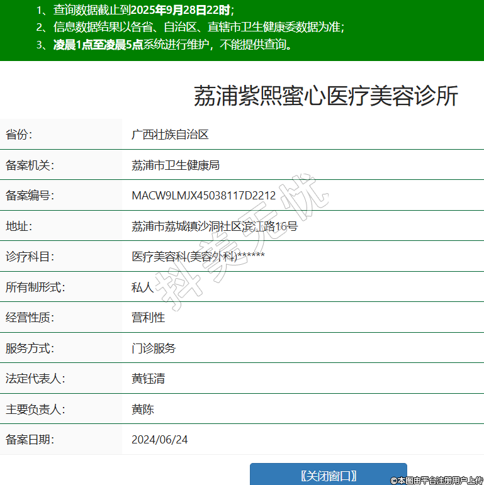This screenshot has width=484, height=485.
Task: Click the 【关闭窗口】 close window button
Action: pyautogui.click(x=328, y=474)
